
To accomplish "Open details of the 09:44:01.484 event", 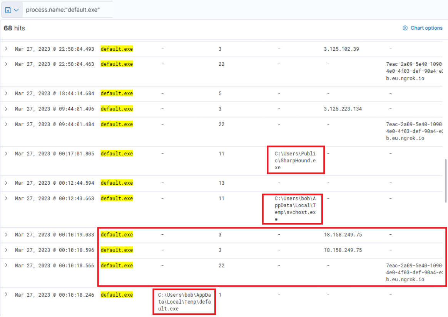I will pyautogui.click(x=6, y=124).
